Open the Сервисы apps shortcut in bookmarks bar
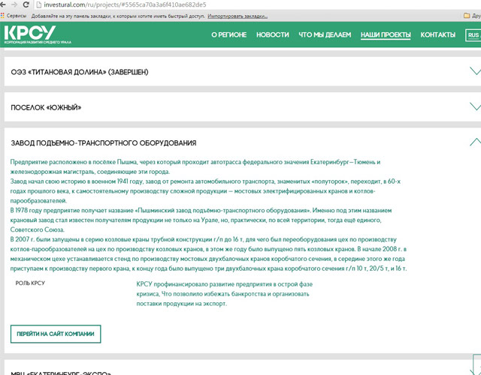 tap(15, 15)
